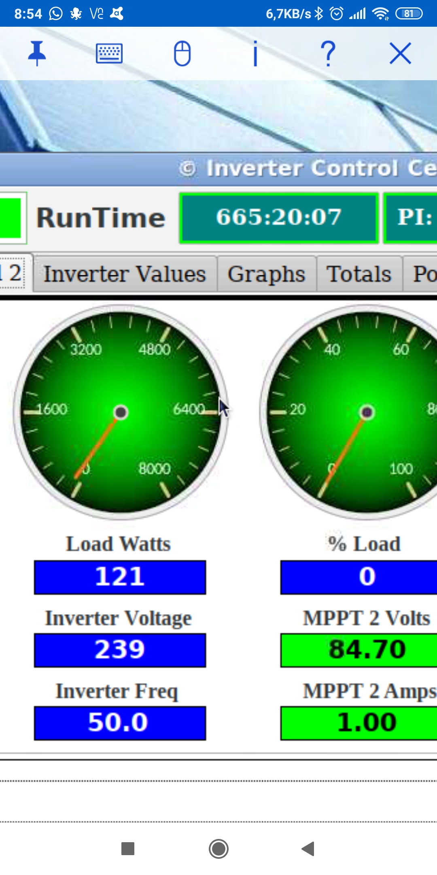
Task: Click the % Load label
Action: click(x=365, y=544)
